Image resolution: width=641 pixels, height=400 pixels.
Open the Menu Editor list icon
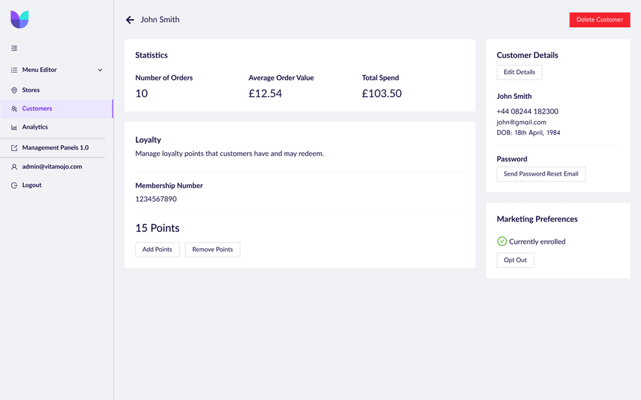(14, 70)
